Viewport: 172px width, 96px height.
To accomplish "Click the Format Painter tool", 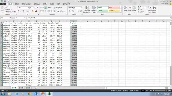I will pyautogui.click(x=11, y=12).
